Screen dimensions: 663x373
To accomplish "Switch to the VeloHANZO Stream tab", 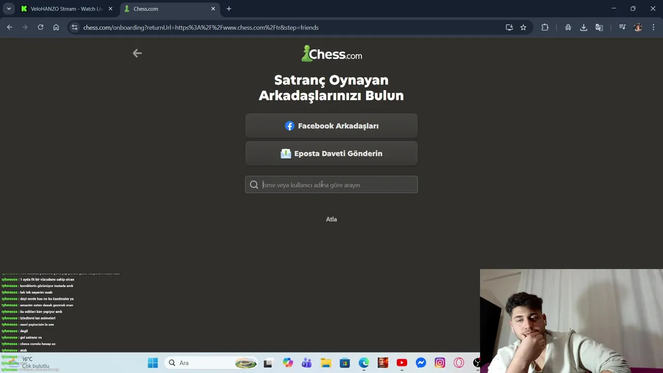I will (67, 9).
